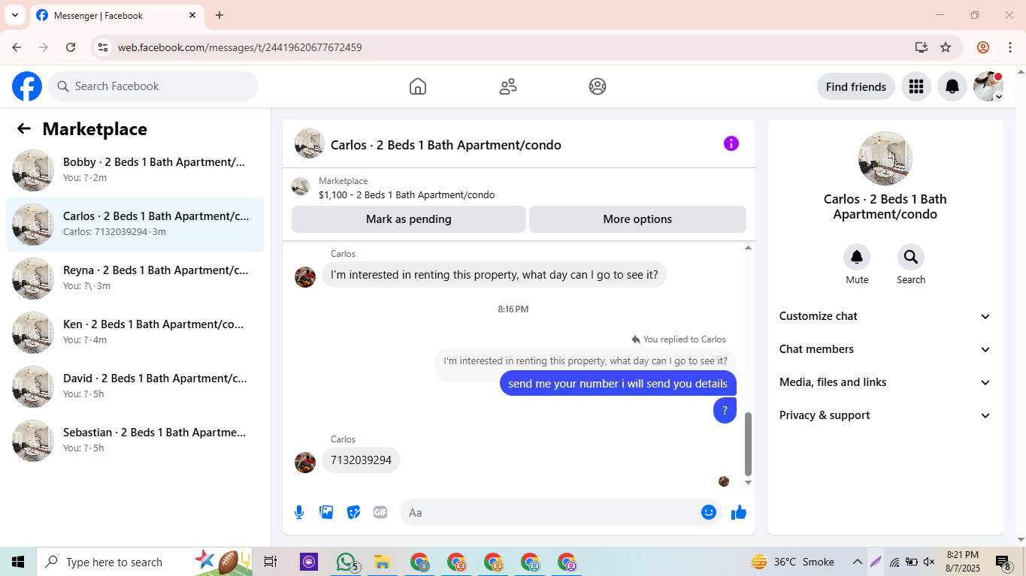Open the emoji picker in message box

709,512
